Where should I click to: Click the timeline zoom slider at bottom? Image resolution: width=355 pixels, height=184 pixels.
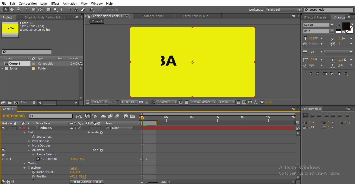(152, 182)
